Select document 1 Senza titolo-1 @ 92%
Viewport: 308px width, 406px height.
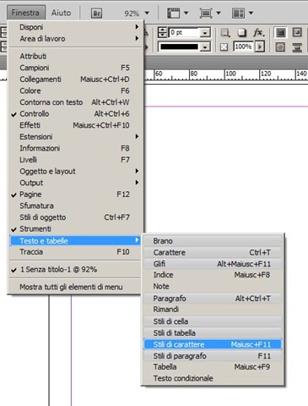[75, 270]
